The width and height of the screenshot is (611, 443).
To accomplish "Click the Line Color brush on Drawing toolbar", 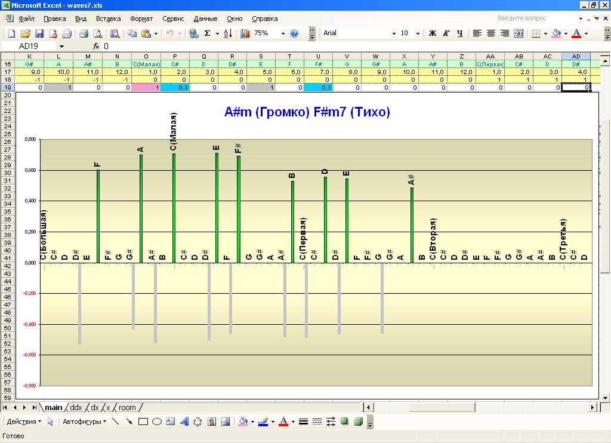I will pos(263,422).
